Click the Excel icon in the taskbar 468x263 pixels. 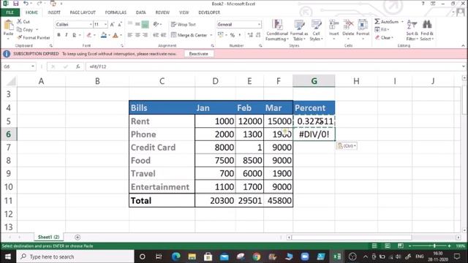[x=337, y=256]
